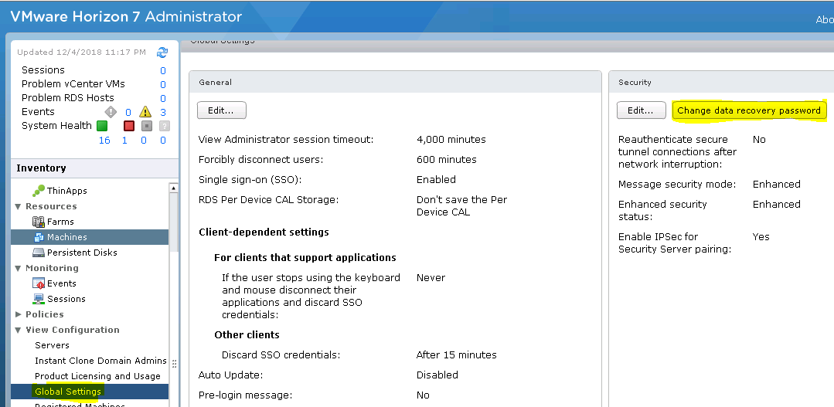Expand the Policies tree section

click(19, 314)
